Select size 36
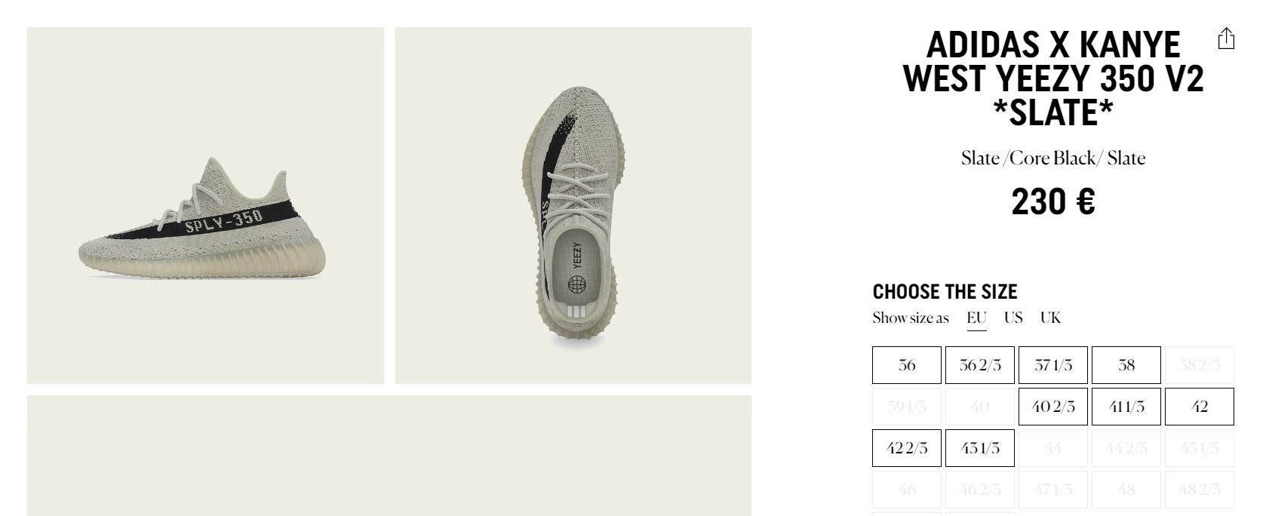This screenshot has height=516, width=1266. point(907,365)
